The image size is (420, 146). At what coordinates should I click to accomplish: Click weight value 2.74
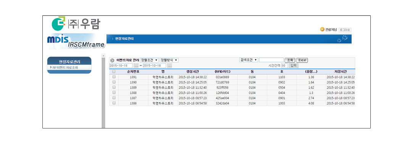click(311, 98)
